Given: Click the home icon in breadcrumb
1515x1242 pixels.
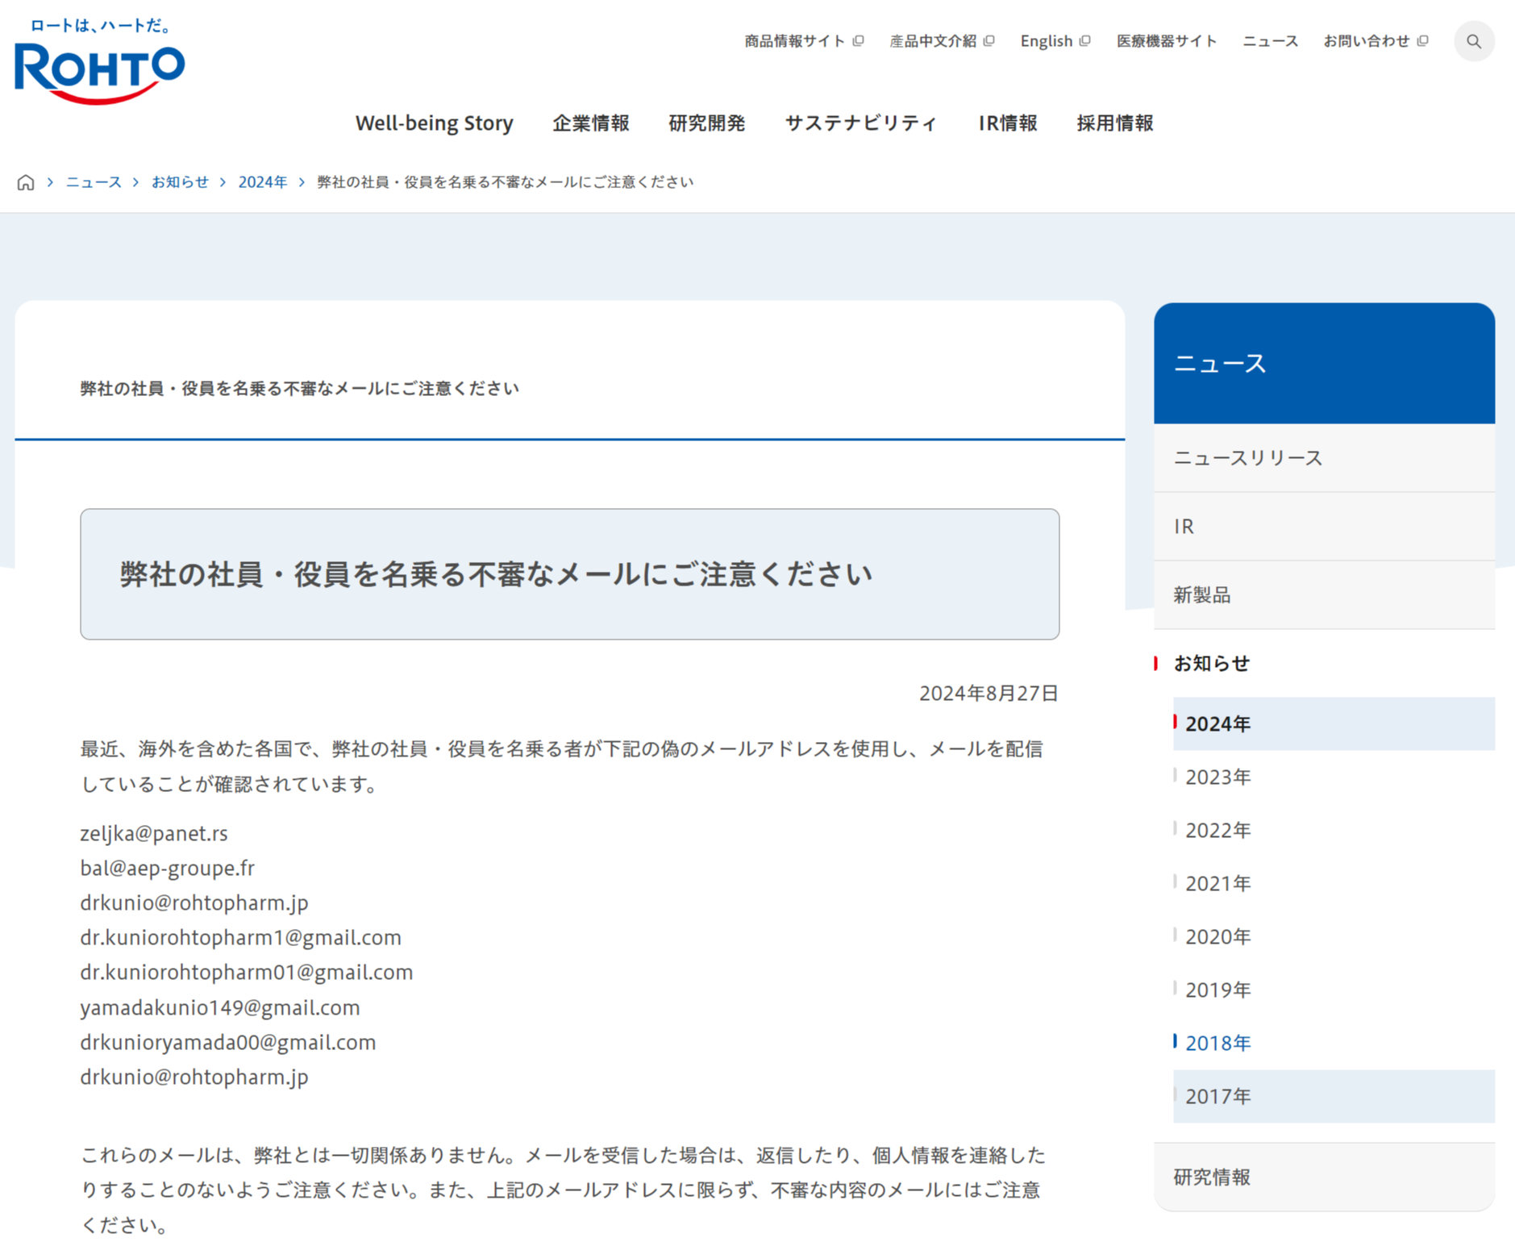Looking at the screenshot, I should pyautogui.click(x=26, y=182).
